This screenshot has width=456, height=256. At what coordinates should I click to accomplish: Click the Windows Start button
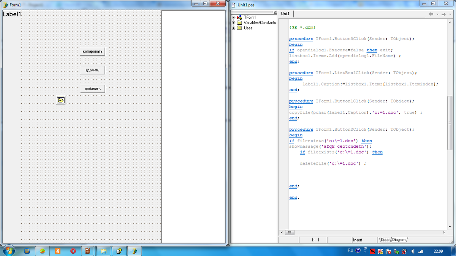[8, 250]
